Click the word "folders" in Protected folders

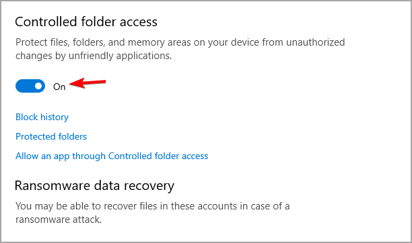tap(73, 136)
